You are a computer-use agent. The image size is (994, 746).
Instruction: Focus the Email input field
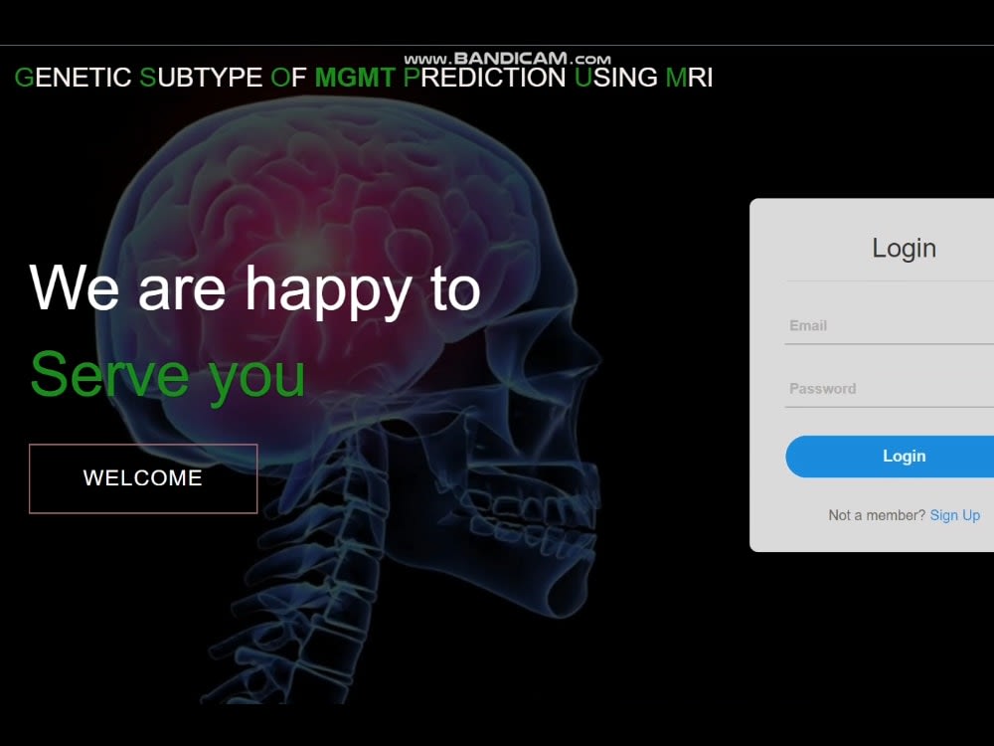[889, 326]
